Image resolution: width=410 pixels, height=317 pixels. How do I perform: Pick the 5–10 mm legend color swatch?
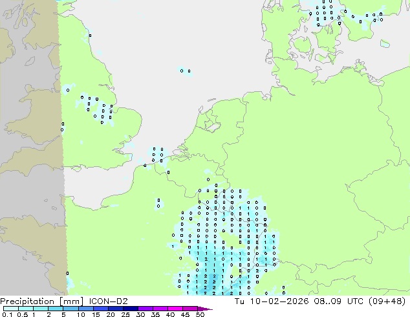(x=70, y=309)
